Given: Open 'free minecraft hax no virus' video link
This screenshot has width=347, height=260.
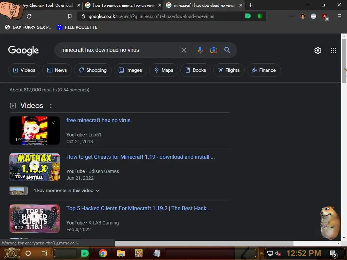Looking at the screenshot, I should 98,120.
